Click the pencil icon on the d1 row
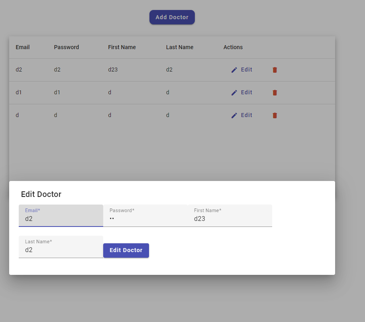Viewport: 365px width, 322px height. click(234, 92)
